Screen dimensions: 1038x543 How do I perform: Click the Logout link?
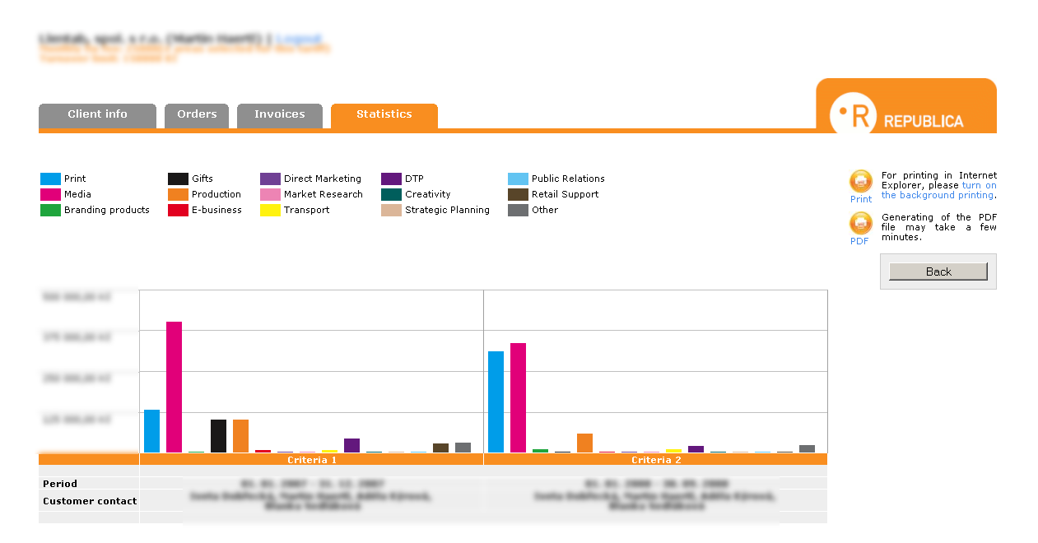[x=298, y=39]
